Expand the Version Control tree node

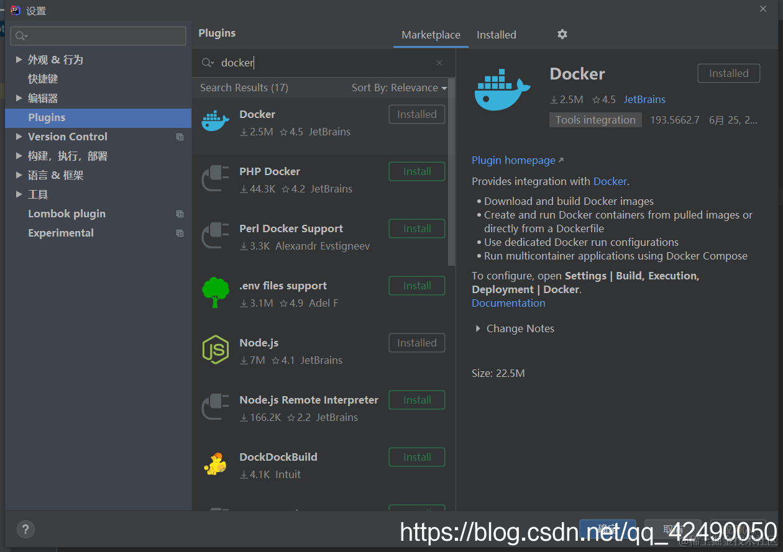tap(19, 137)
